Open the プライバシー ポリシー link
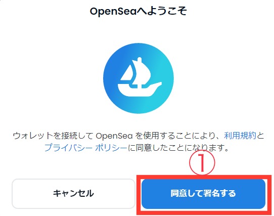274x216 pixels. [86, 148]
